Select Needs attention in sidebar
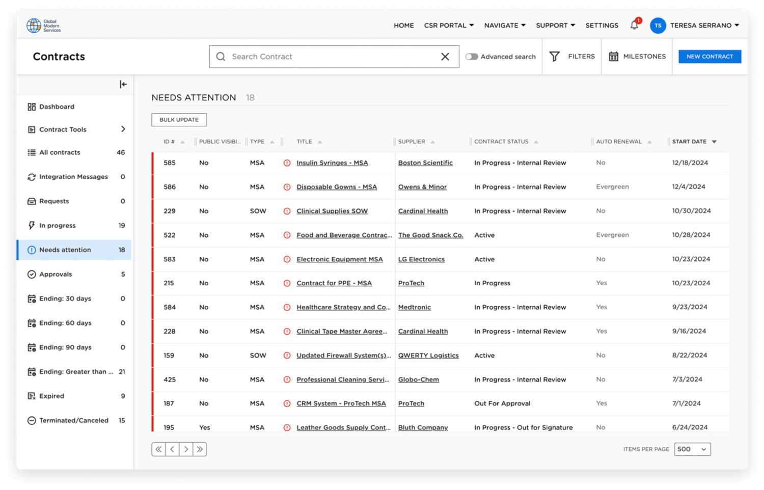 tap(74, 250)
